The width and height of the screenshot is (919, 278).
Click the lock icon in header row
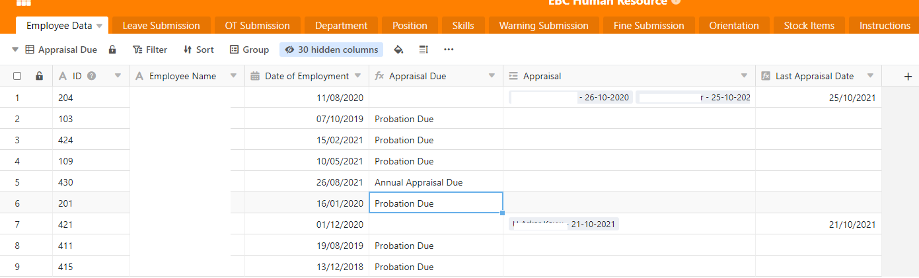40,76
